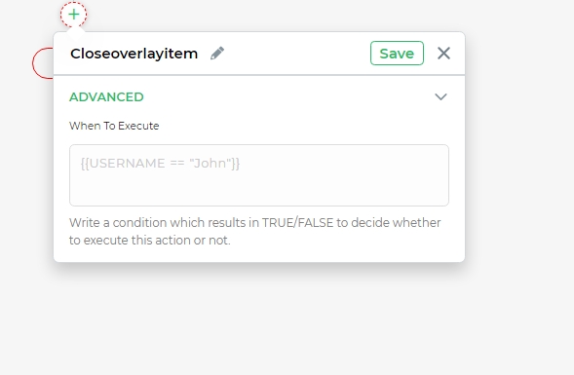Select the partially hidden red node circle
574x375 pixels.
click(x=43, y=63)
